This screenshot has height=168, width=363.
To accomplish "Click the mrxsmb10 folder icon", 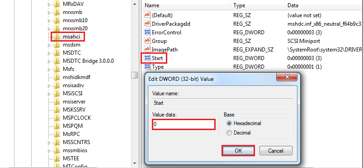I will 57,20.
